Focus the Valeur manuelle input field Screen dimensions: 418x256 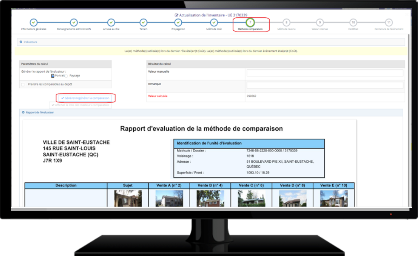click(x=325, y=73)
